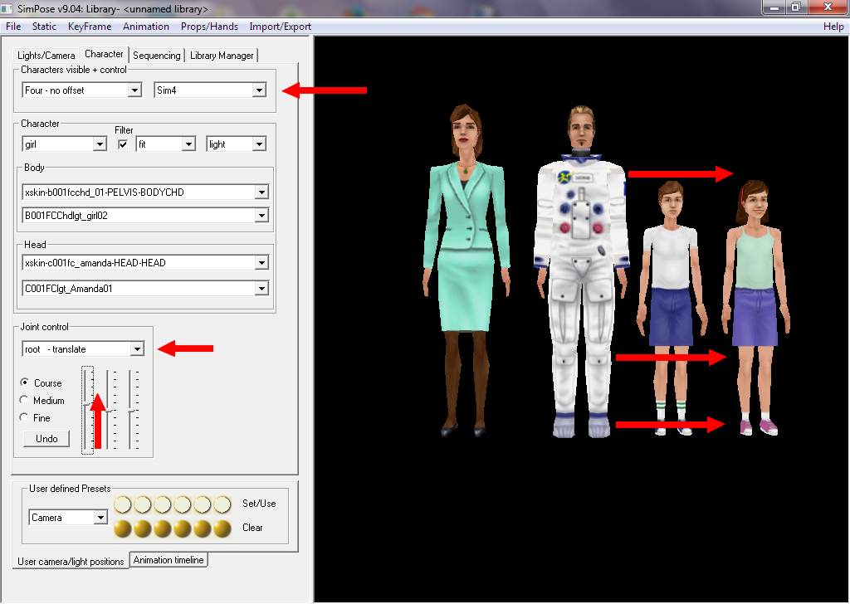The height and width of the screenshot is (604, 850).
Task: Select the Fine joint control radio button
Action: [24, 417]
